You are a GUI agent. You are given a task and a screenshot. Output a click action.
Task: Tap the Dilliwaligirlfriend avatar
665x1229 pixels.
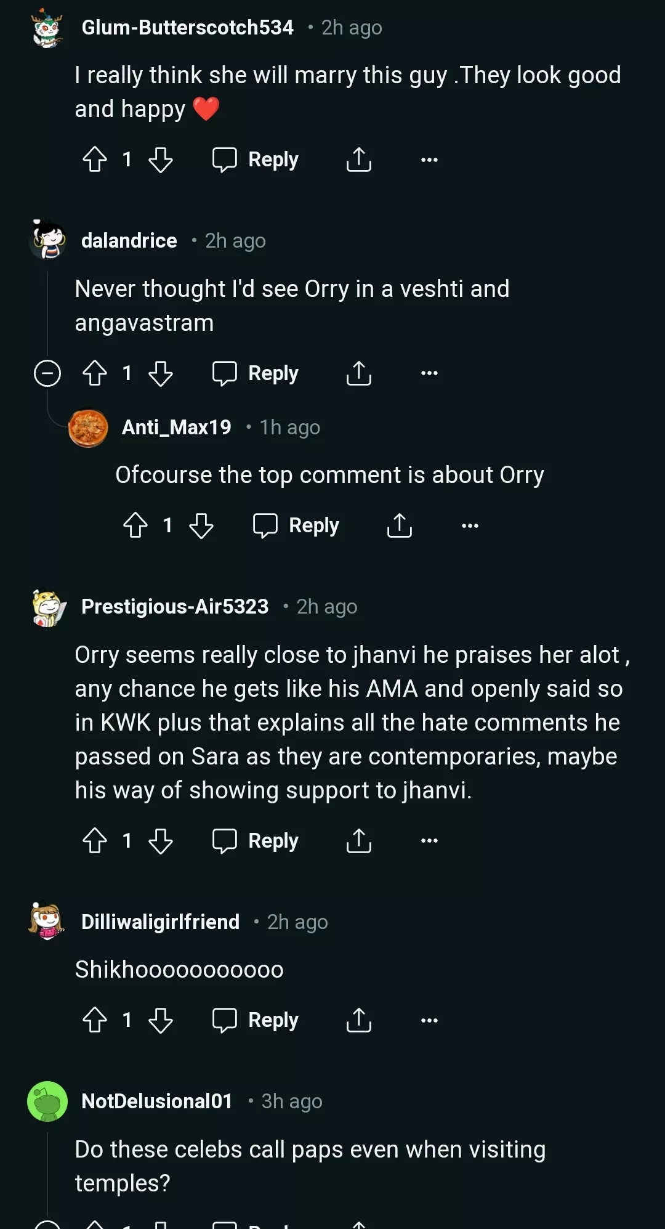(47, 922)
